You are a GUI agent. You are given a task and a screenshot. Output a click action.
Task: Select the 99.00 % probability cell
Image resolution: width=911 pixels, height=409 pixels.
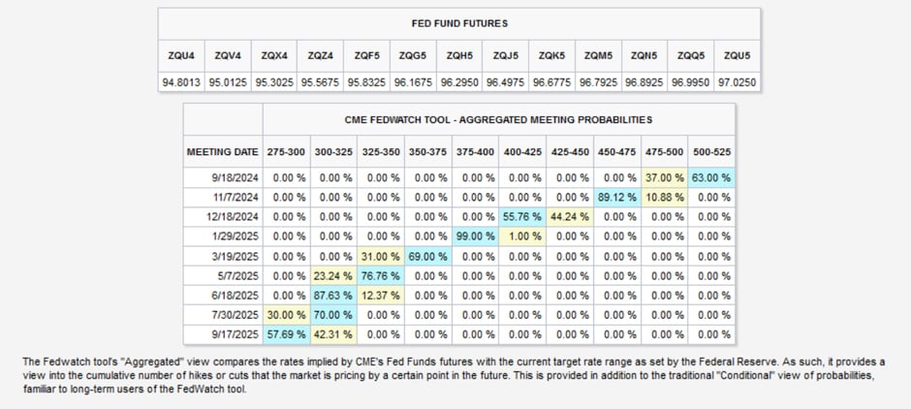tap(476, 236)
